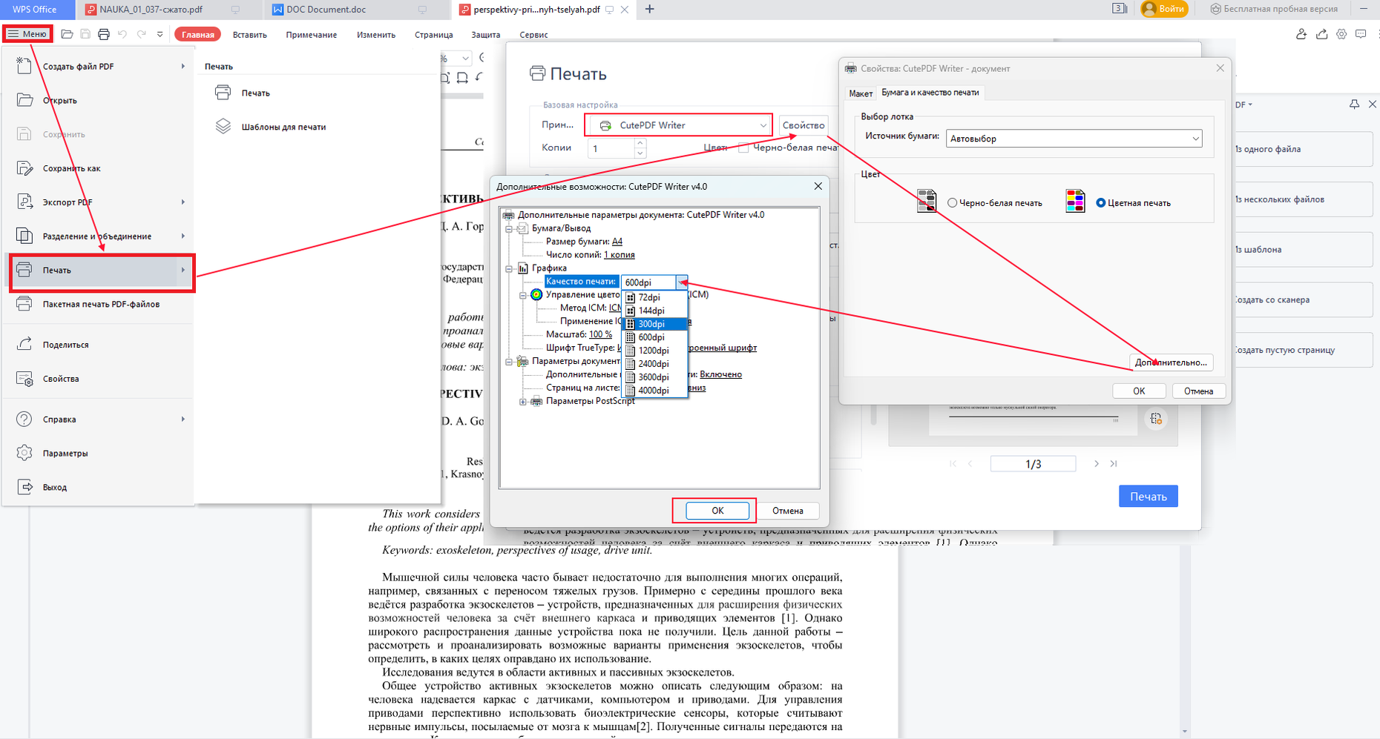Go to next preview page arrow

(1096, 464)
